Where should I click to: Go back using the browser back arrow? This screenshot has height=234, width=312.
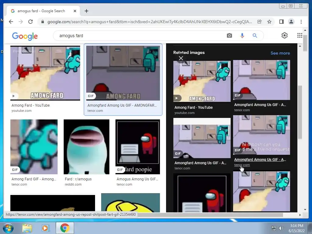click(x=11, y=22)
